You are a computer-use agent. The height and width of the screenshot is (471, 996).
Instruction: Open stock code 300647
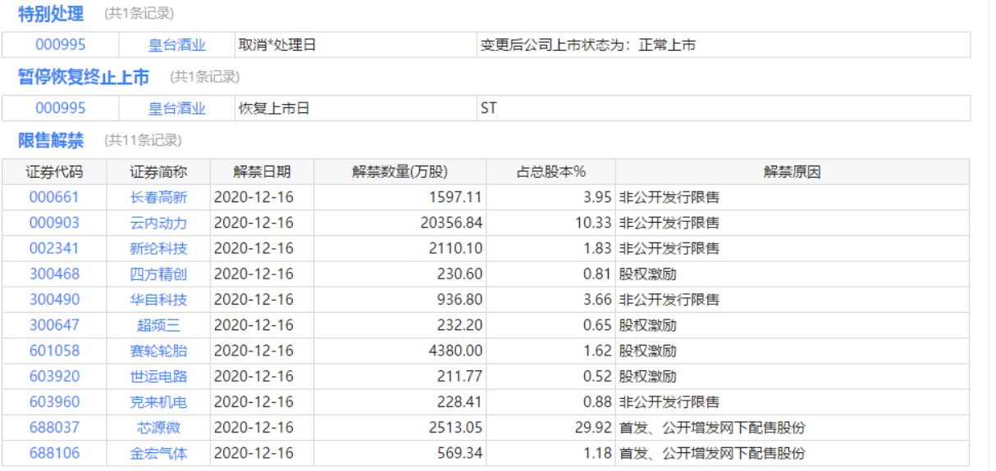[x=55, y=325]
